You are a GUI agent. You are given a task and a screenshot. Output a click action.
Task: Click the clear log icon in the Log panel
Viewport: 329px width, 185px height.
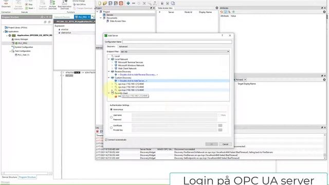point(98,132)
